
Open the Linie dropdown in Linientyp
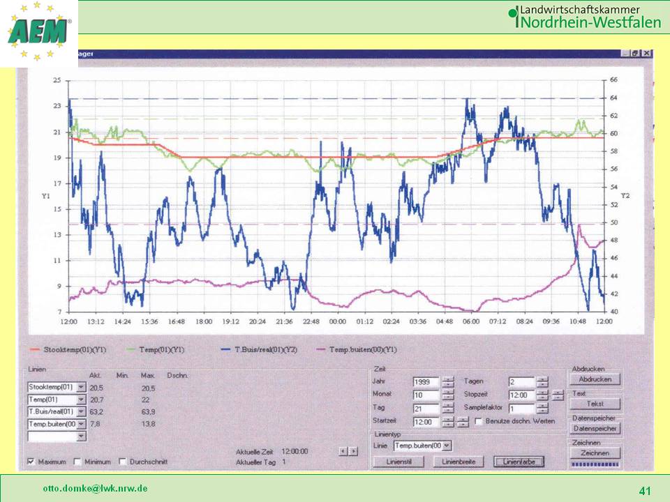pos(447,446)
